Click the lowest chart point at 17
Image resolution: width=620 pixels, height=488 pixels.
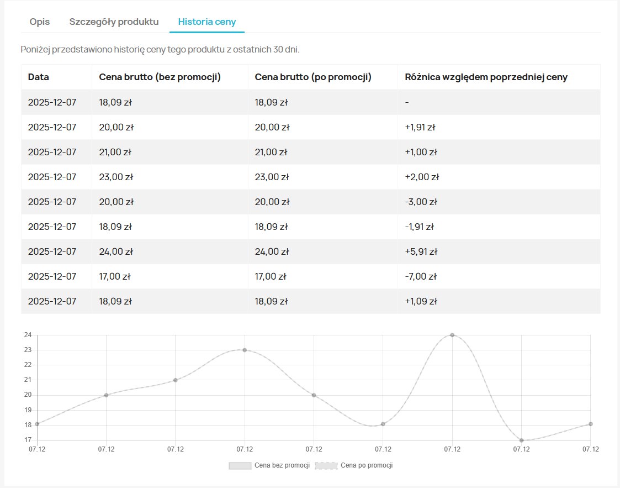(x=521, y=440)
